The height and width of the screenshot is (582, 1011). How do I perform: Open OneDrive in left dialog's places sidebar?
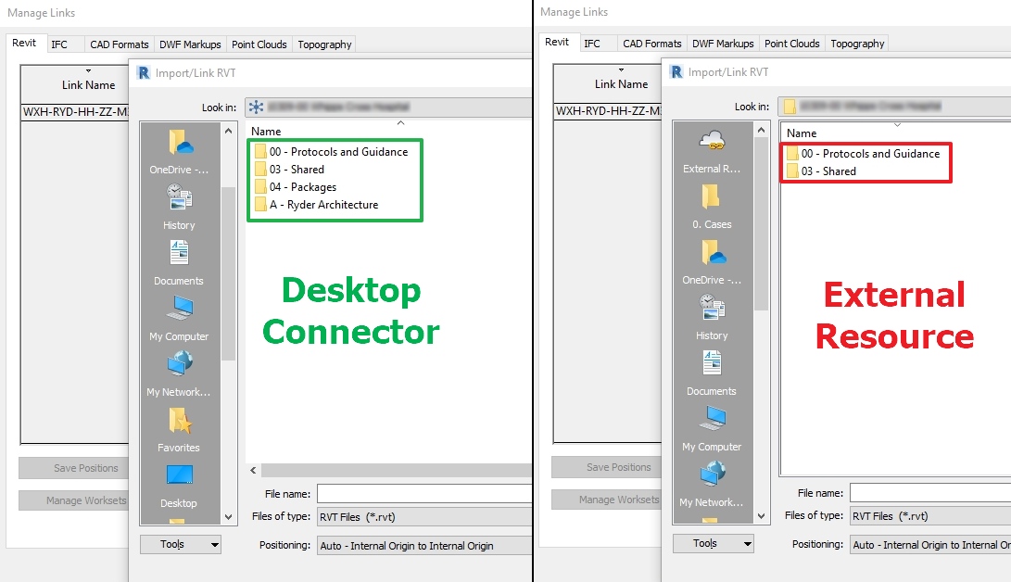click(x=179, y=152)
